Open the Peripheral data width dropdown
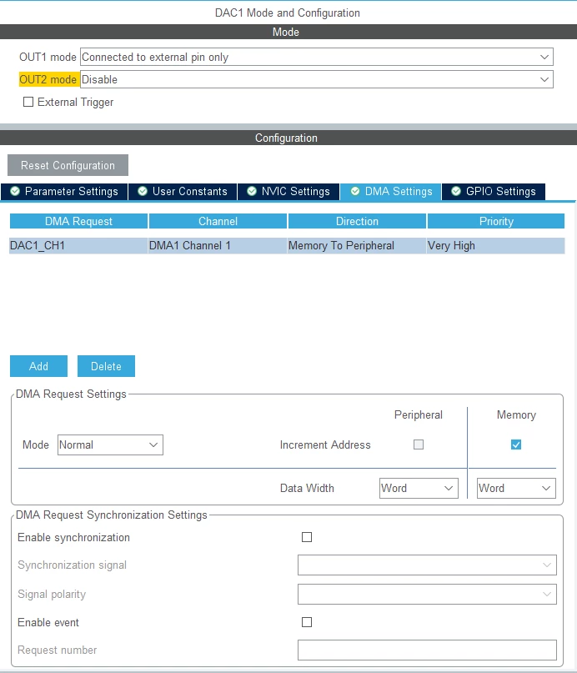The width and height of the screenshot is (577, 673). (x=419, y=489)
